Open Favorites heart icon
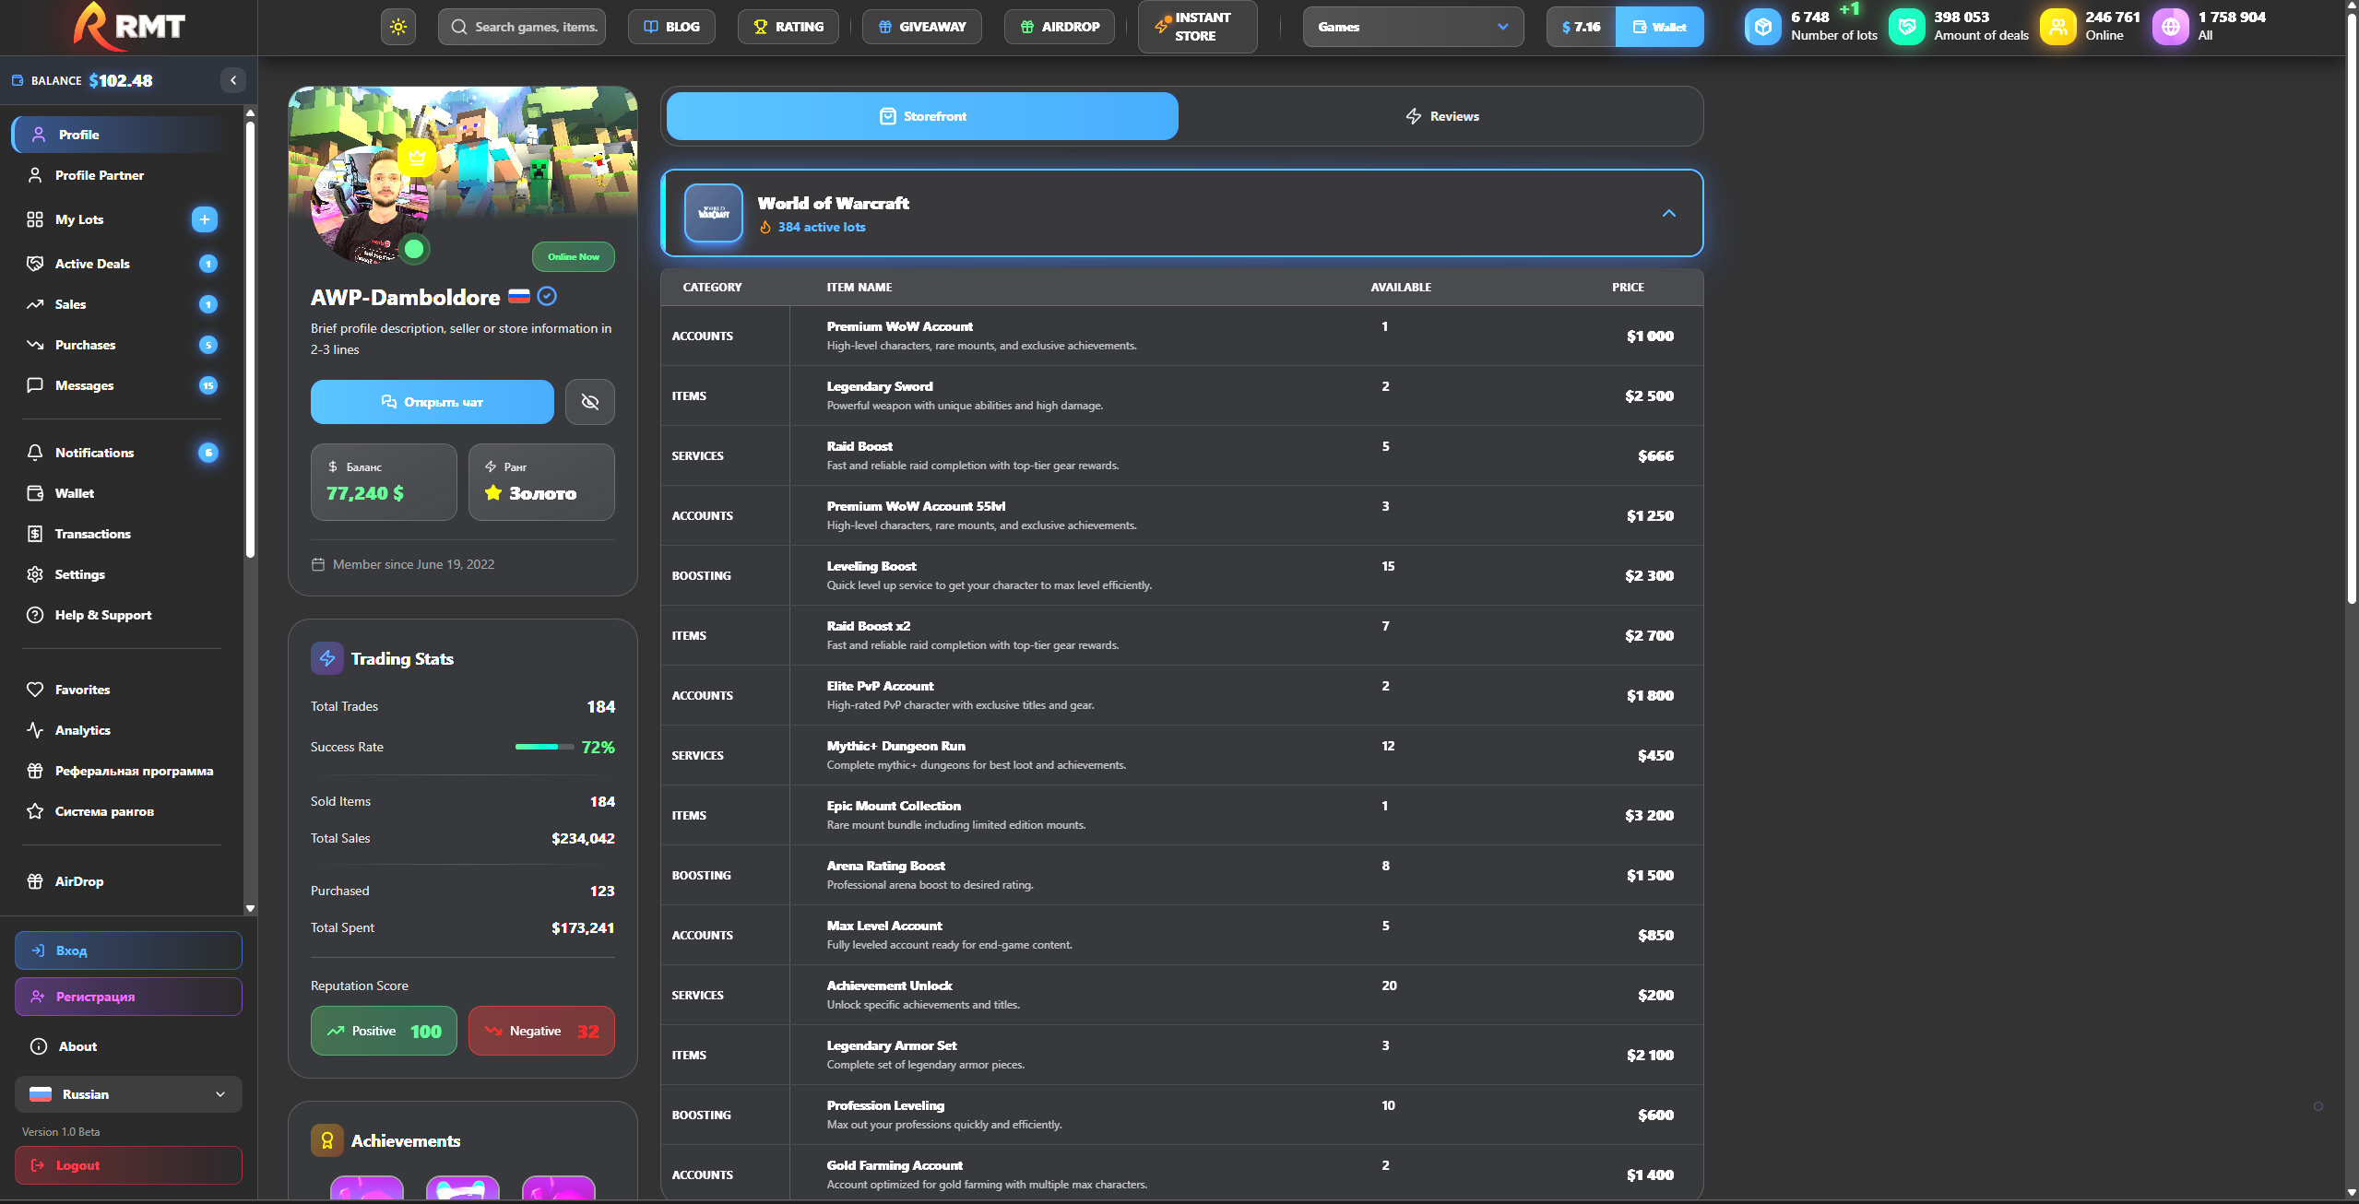Screen dimensions: 2359x1204 pyautogui.click(x=35, y=690)
